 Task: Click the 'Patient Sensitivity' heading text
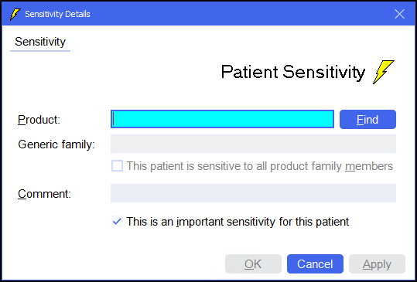[293, 72]
